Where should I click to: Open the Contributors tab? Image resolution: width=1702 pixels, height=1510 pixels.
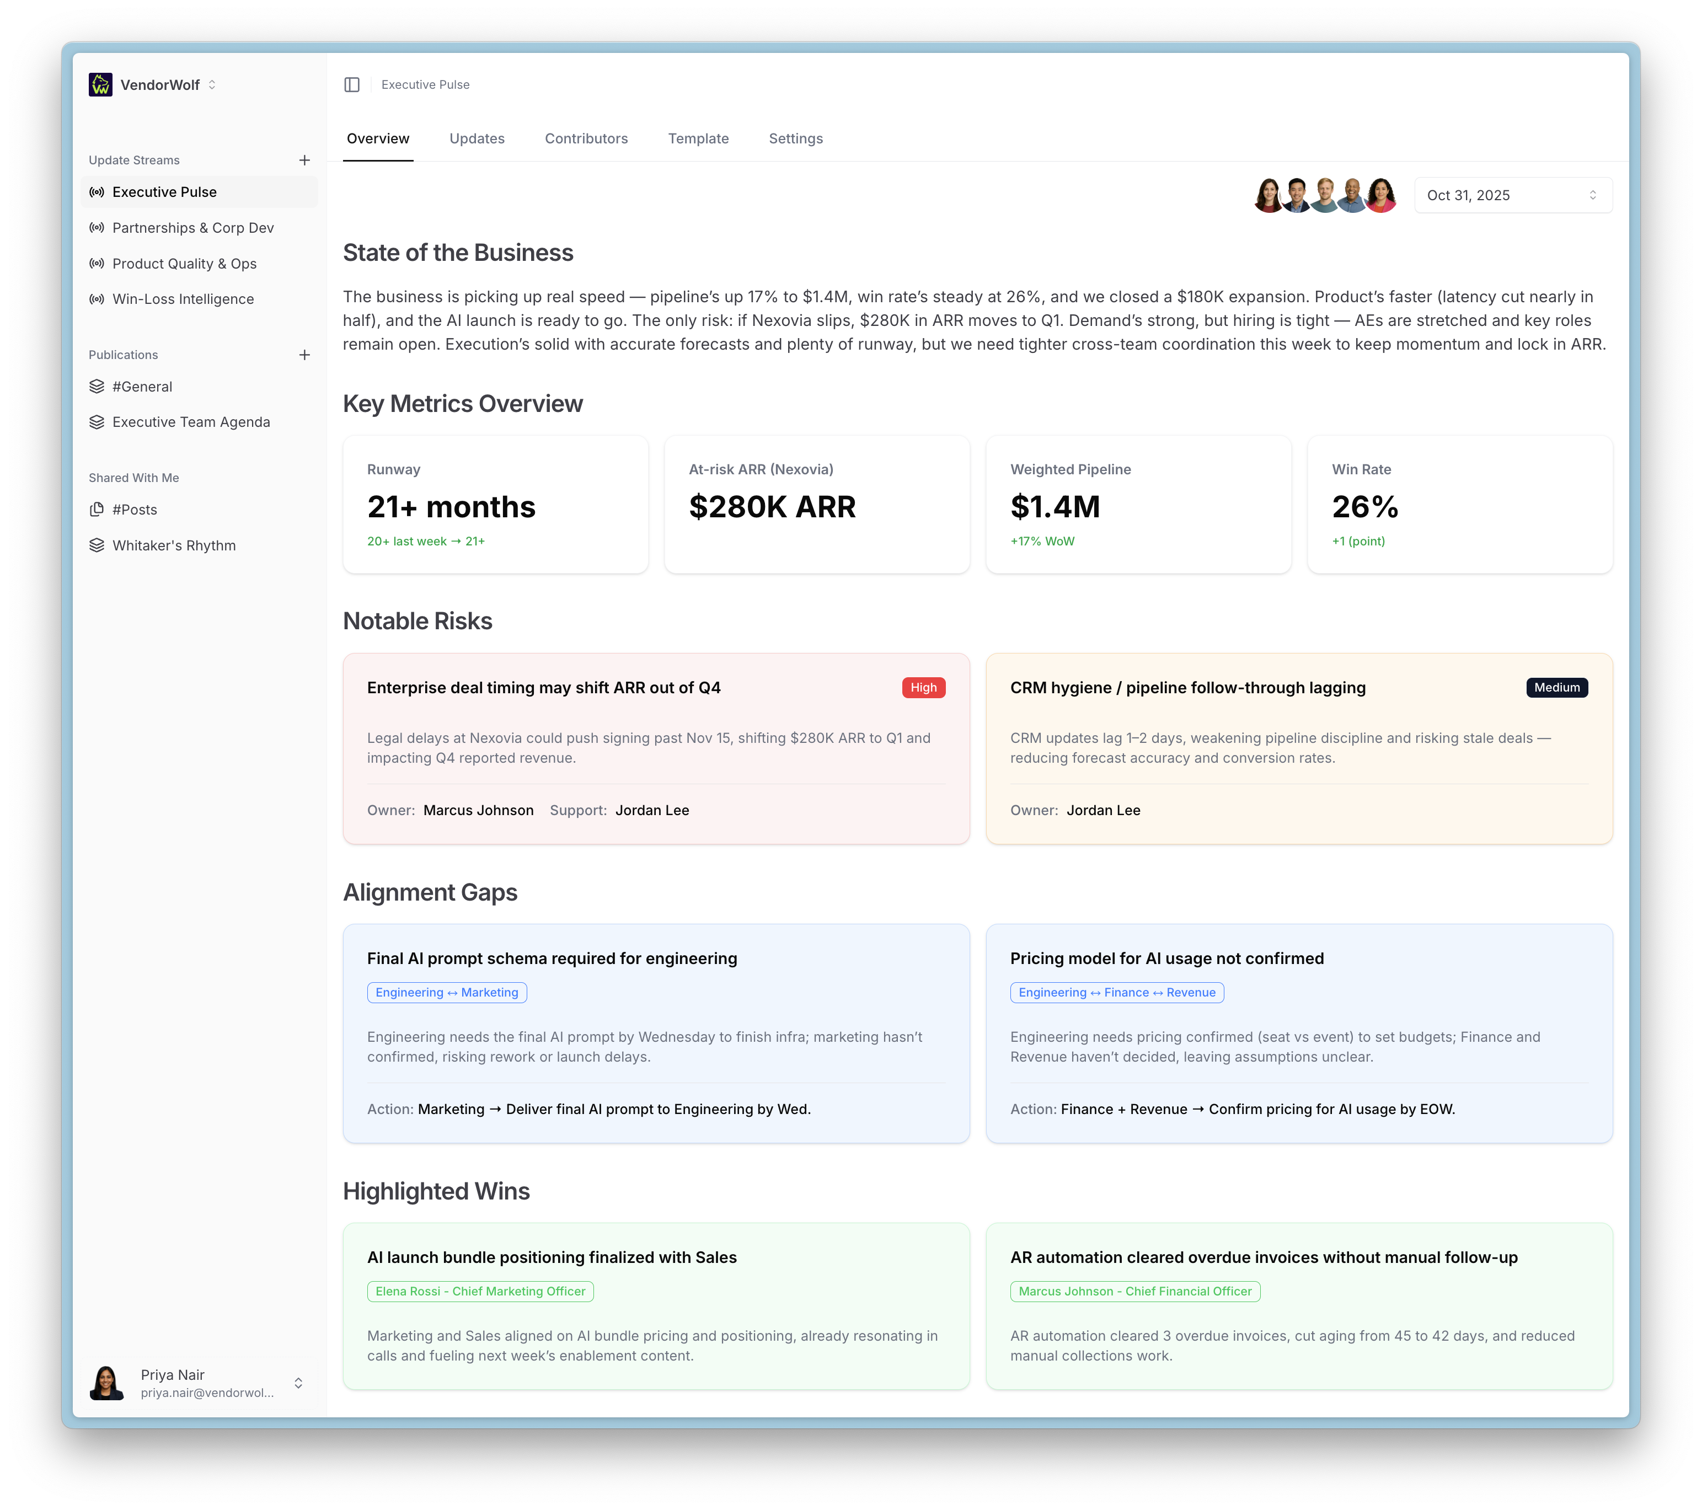click(x=586, y=138)
